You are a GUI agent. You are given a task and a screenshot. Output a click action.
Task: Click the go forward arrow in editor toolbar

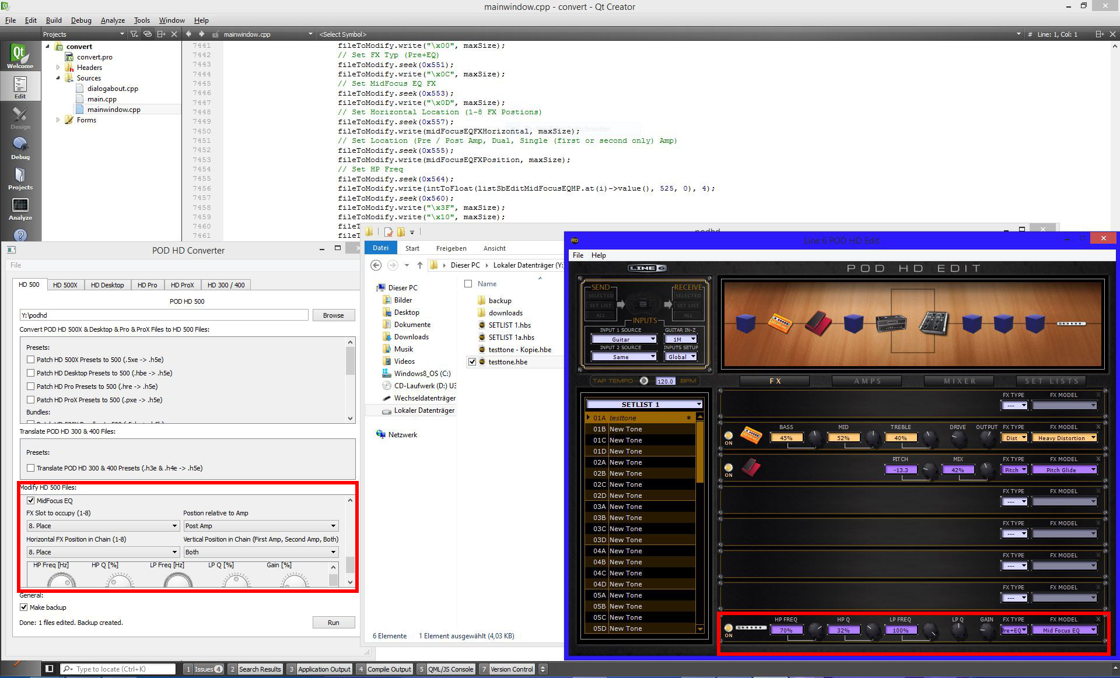(202, 34)
